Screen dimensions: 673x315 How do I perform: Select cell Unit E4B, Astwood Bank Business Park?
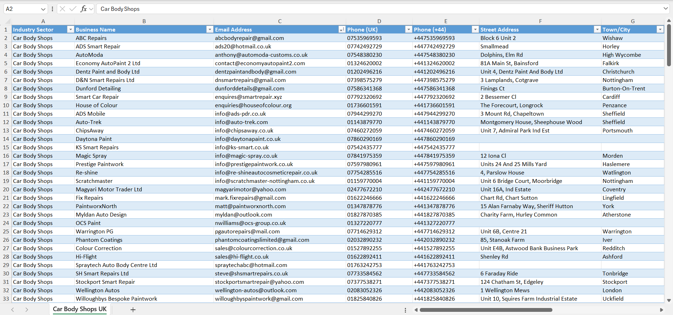click(540, 248)
